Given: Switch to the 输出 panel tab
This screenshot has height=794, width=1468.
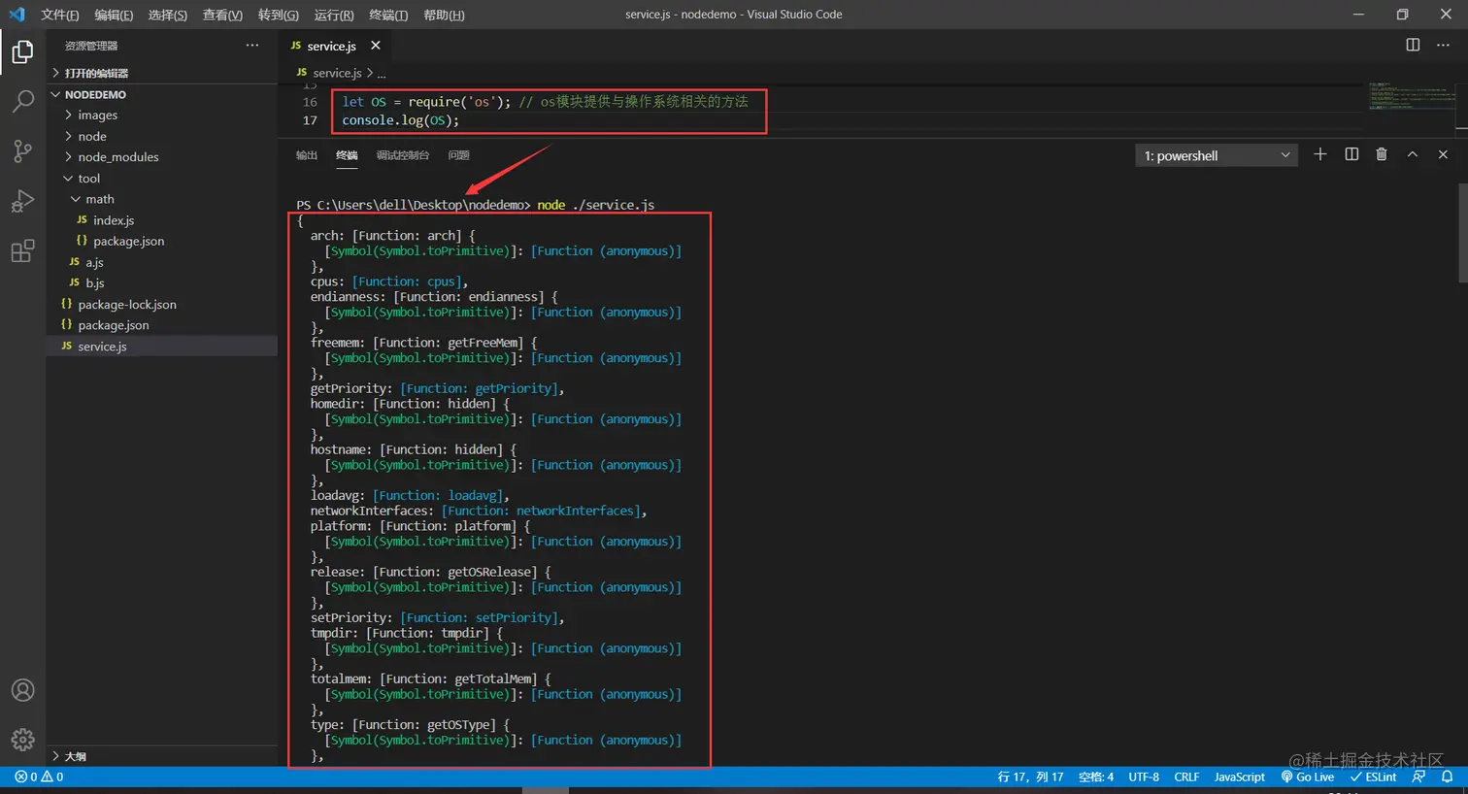Looking at the screenshot, I should 307,155.
